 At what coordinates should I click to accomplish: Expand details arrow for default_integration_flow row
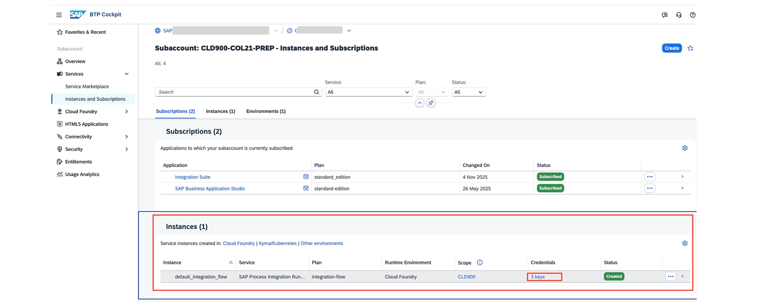pos(683,277)
